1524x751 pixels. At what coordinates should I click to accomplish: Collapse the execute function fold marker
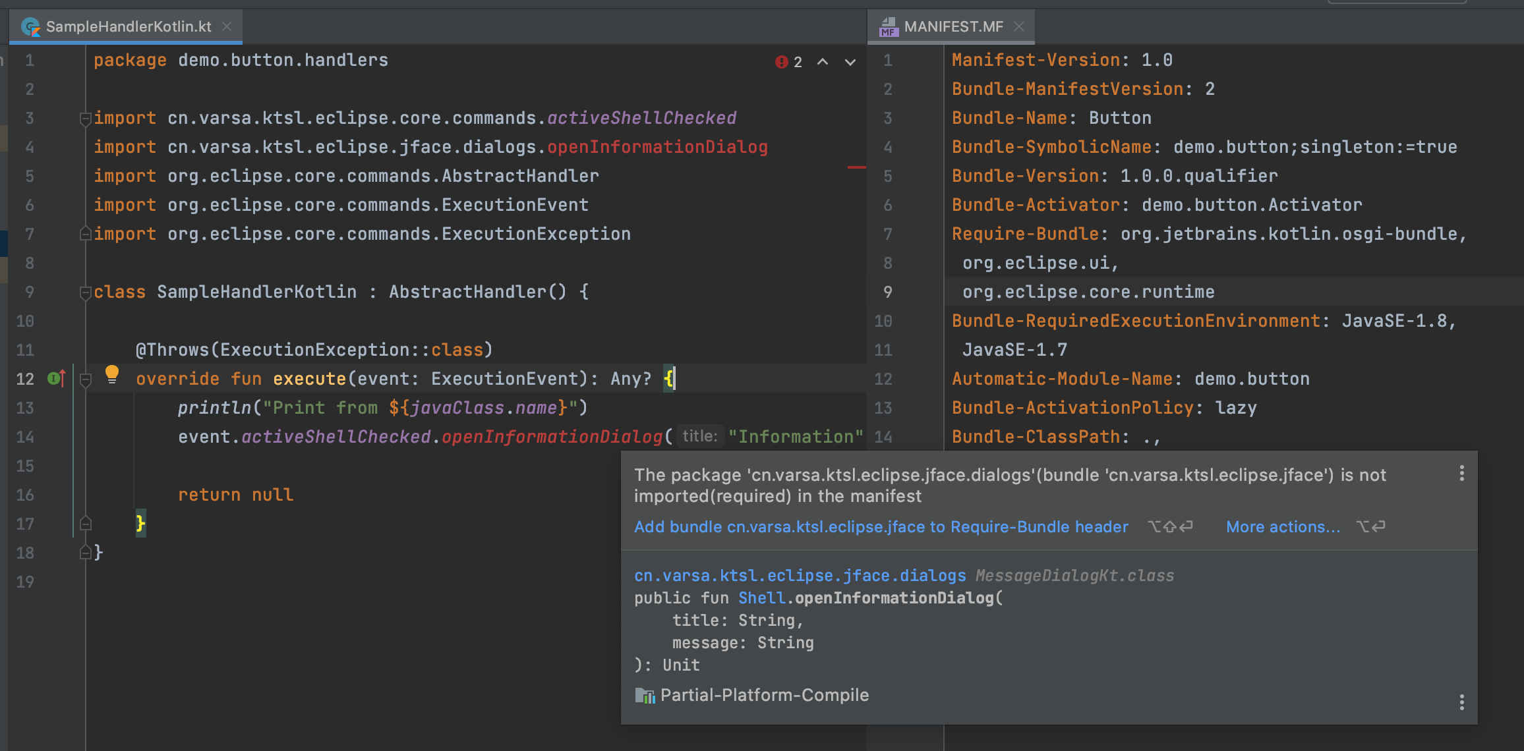click(85, 379)
